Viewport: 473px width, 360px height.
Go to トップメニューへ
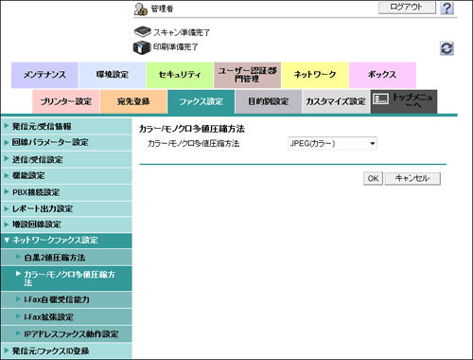pos(404,101)
